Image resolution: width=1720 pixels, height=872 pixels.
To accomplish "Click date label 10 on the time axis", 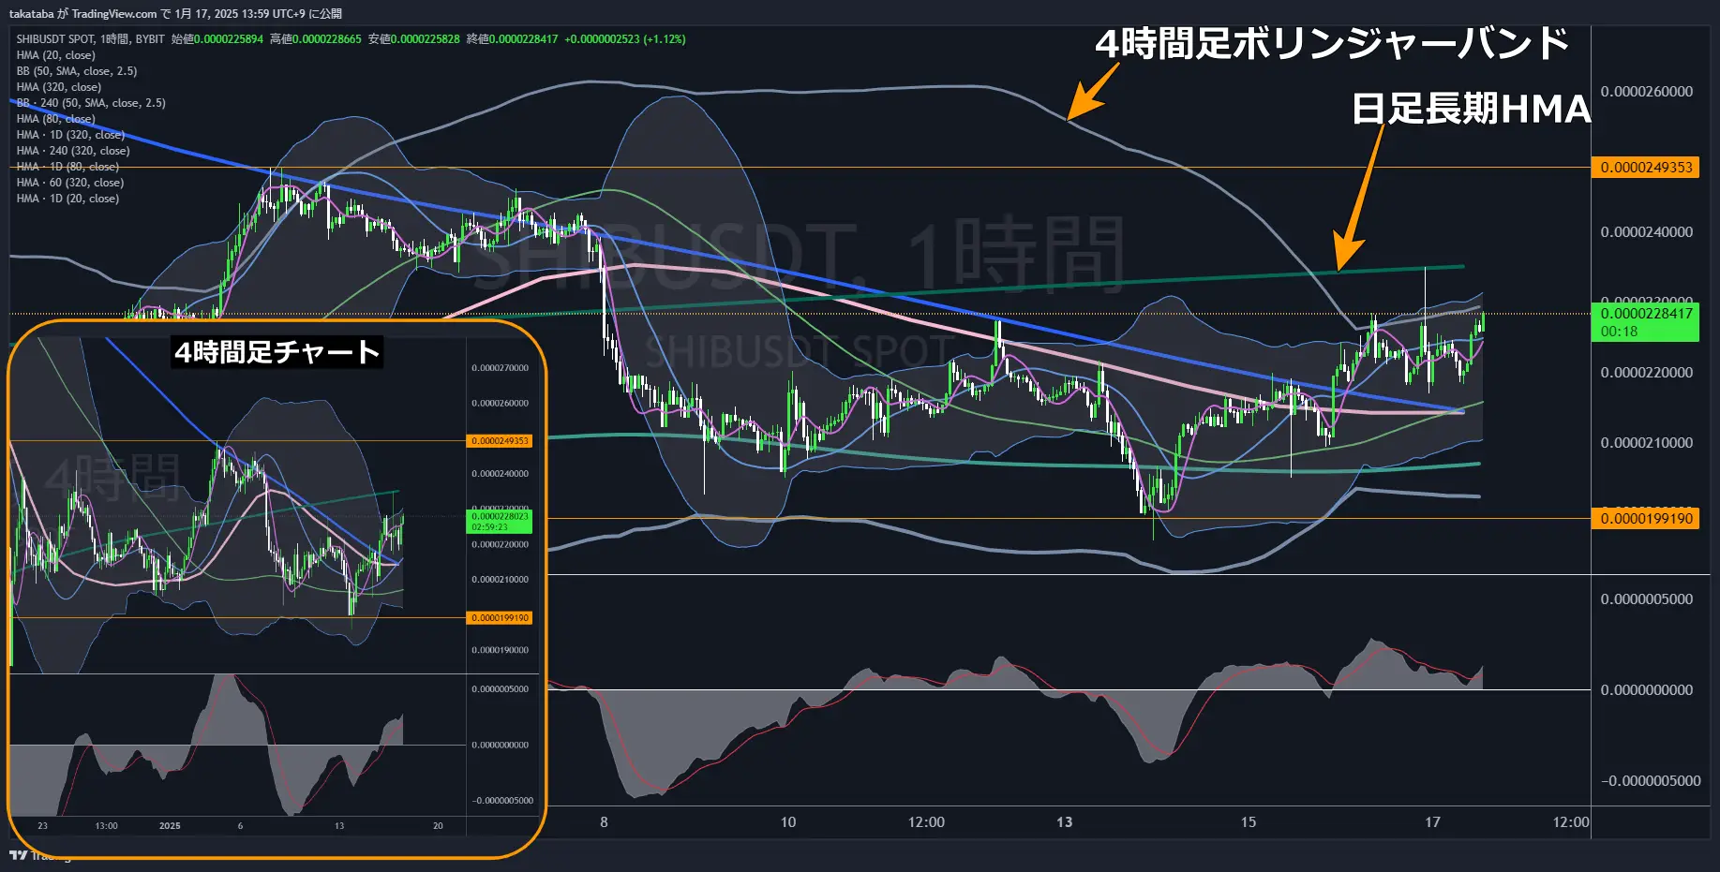I will [788, 822].
